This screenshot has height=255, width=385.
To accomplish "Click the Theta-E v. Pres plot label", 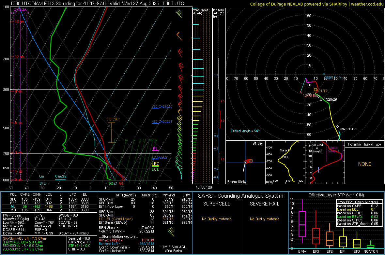I will [x=285, y=153].
